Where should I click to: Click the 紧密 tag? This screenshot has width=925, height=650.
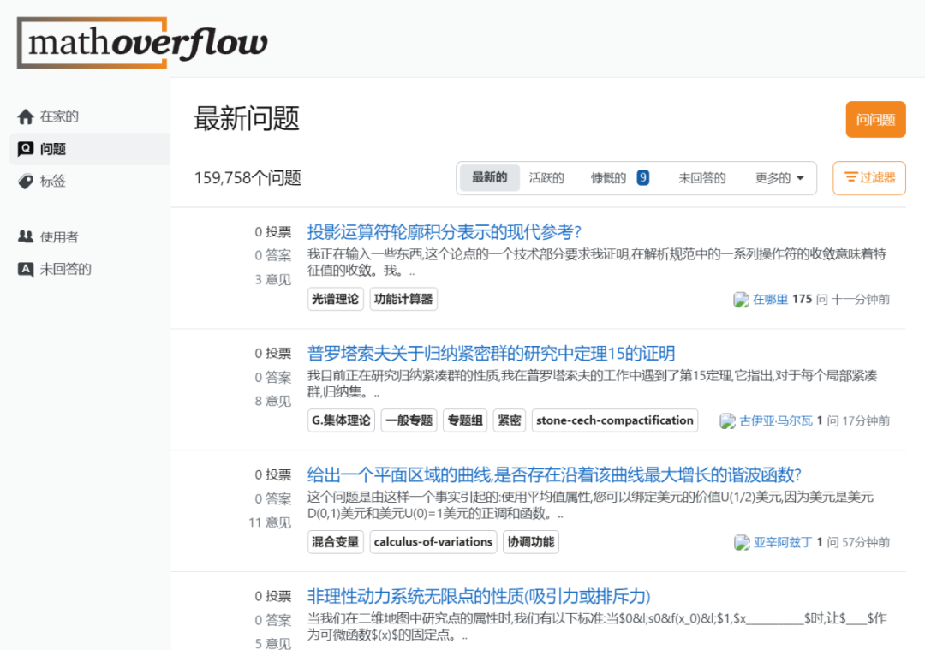coord(509,420)
